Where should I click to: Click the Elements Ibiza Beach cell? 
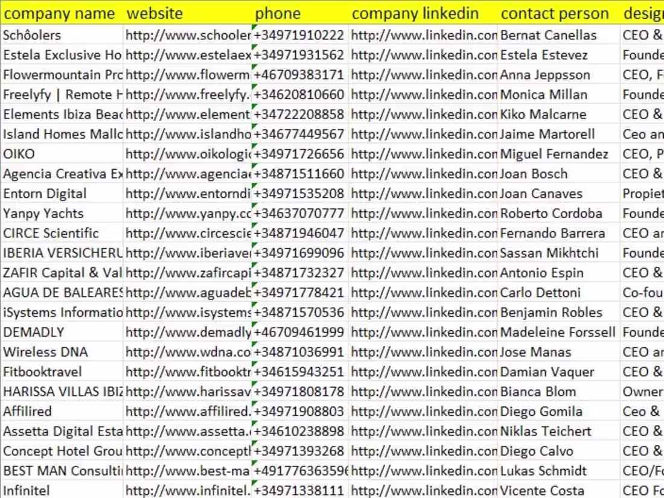tap(62, 114)
